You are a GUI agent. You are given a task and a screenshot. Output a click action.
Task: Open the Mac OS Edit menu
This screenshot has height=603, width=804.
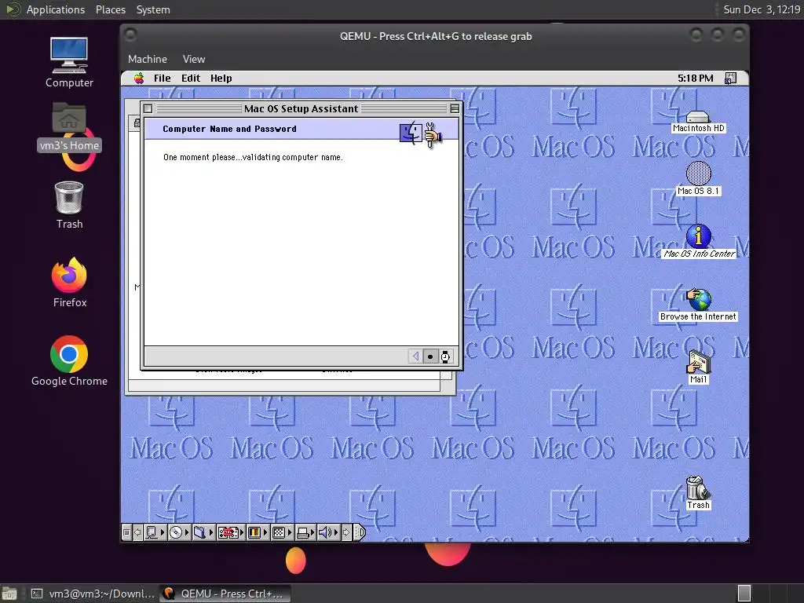pos(191,79)
